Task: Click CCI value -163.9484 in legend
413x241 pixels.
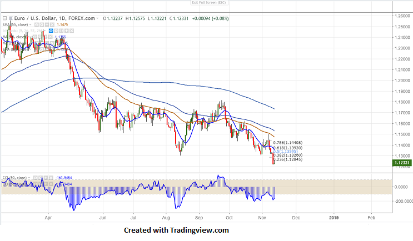Action: [63, 178]
